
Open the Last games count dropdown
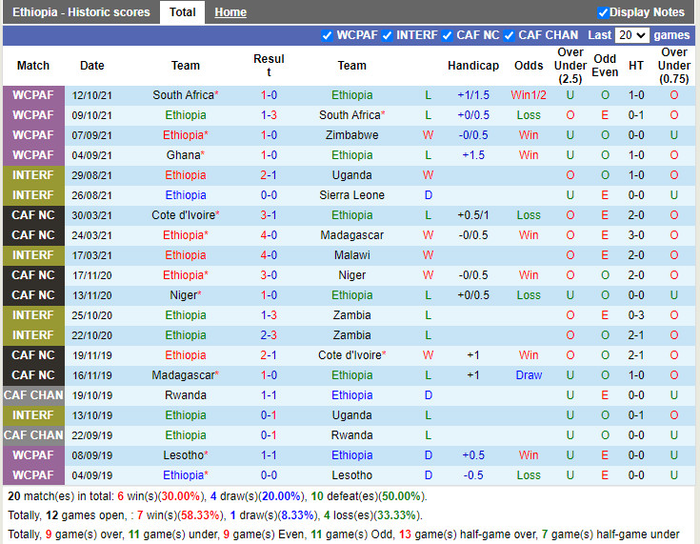[631, 35]
